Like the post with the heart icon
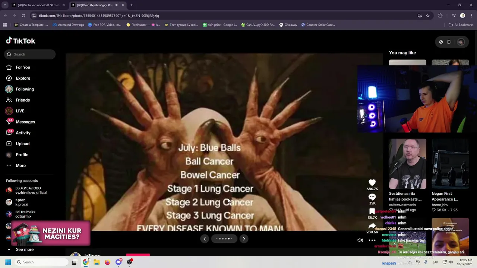 point(372,182)
